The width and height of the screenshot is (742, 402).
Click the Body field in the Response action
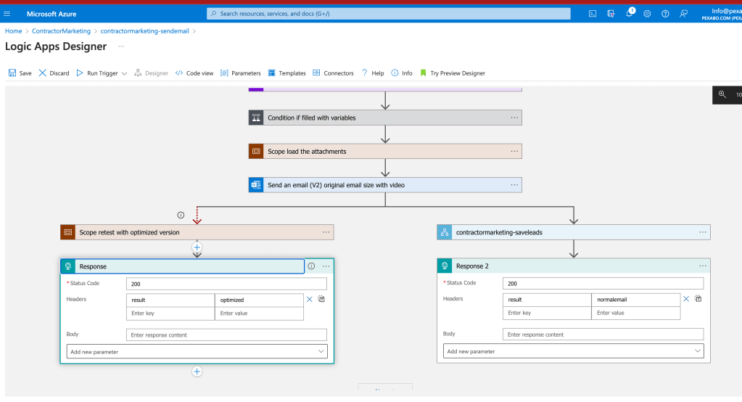click(x=226, y=335)
